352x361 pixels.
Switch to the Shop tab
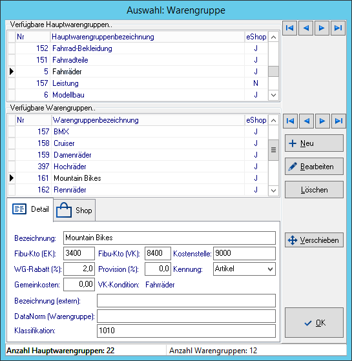pos(74,210)
